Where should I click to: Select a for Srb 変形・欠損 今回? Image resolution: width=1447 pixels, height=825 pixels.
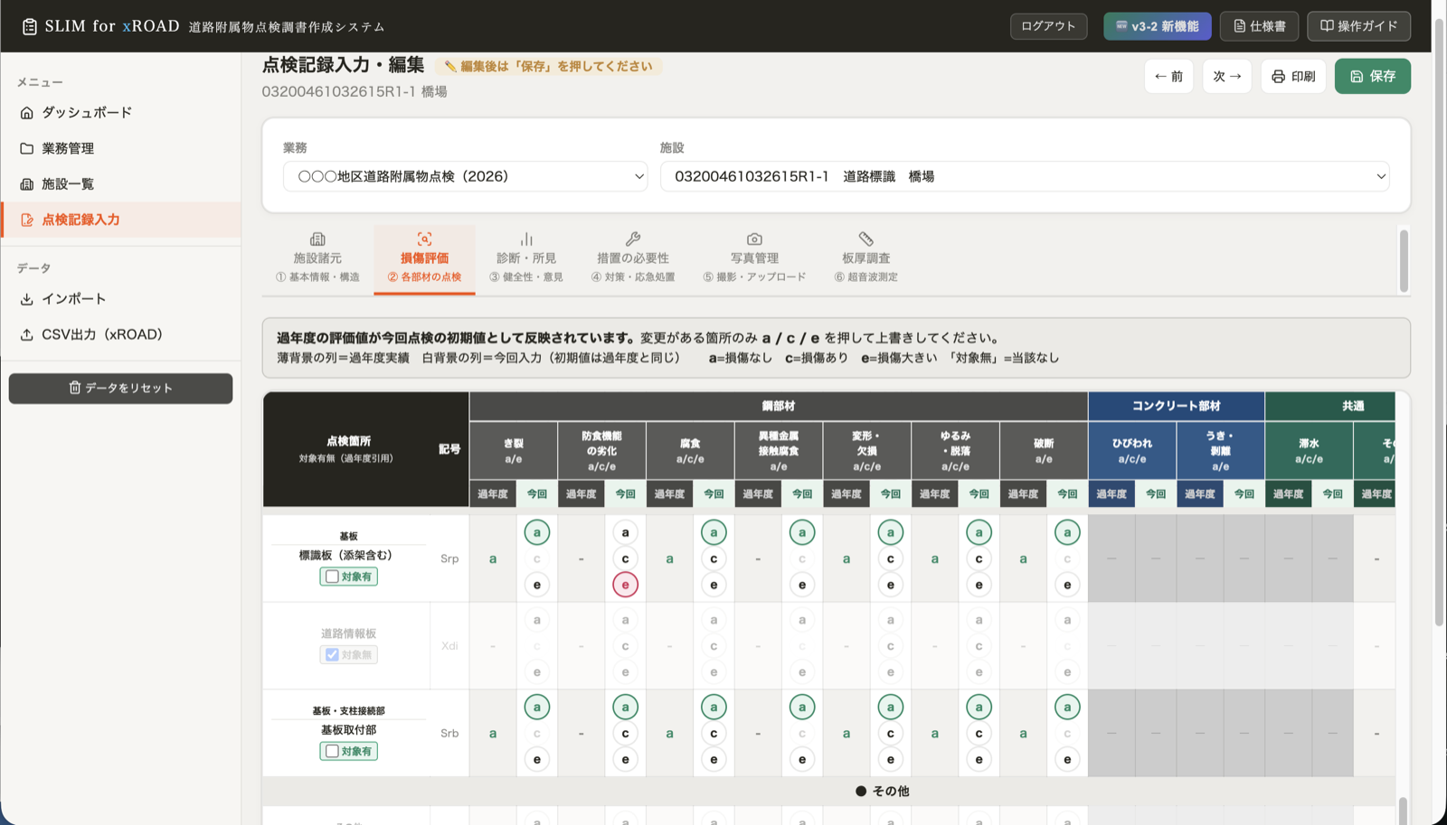pyautogui.click(x=891, y=707)
